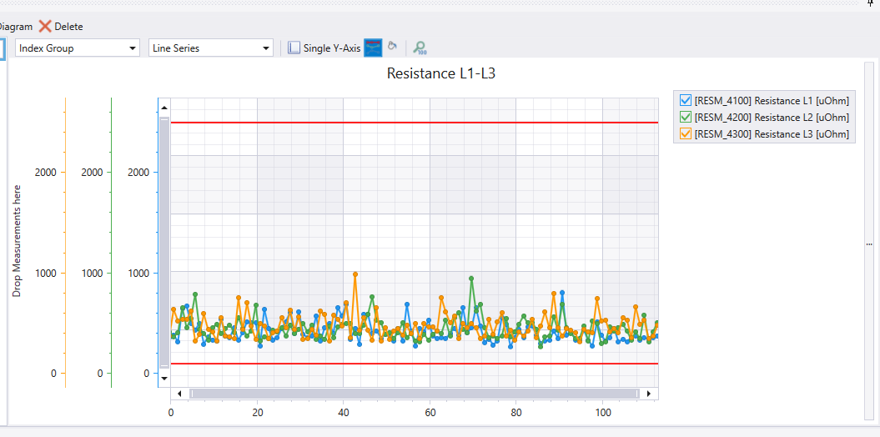Click the Diagram toolbar item

pos(17,27)
